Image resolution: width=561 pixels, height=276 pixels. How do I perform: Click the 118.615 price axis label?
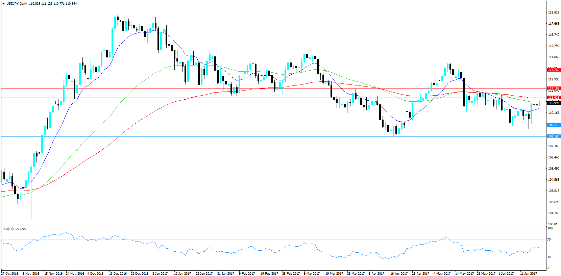[554, 12]
